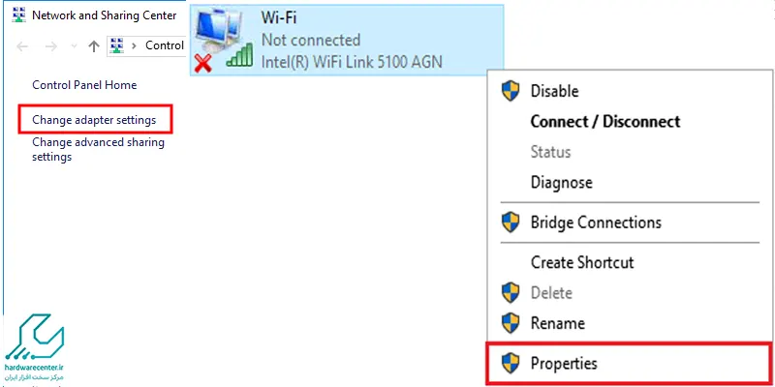The height and width of the screenshot is (387, 775).
Task: Click the Control Panel address bar icon
Action: coord(117,45)
